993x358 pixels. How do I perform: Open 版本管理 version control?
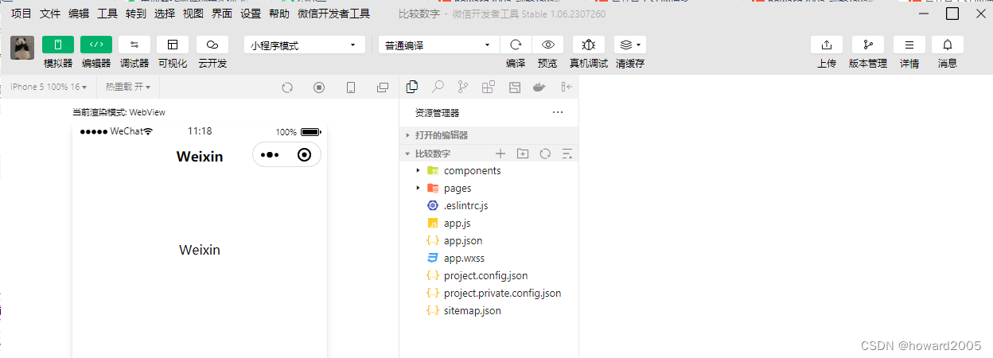tap(868, 45)
